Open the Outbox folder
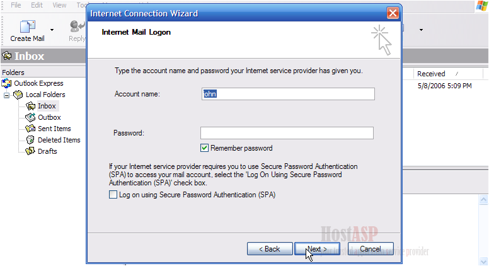Image resolution: width=489 pixels, height=266 pixels. tap(49, 117)
